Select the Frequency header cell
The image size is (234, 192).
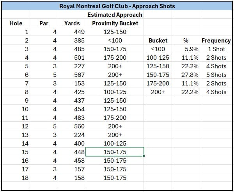(216, 41)
